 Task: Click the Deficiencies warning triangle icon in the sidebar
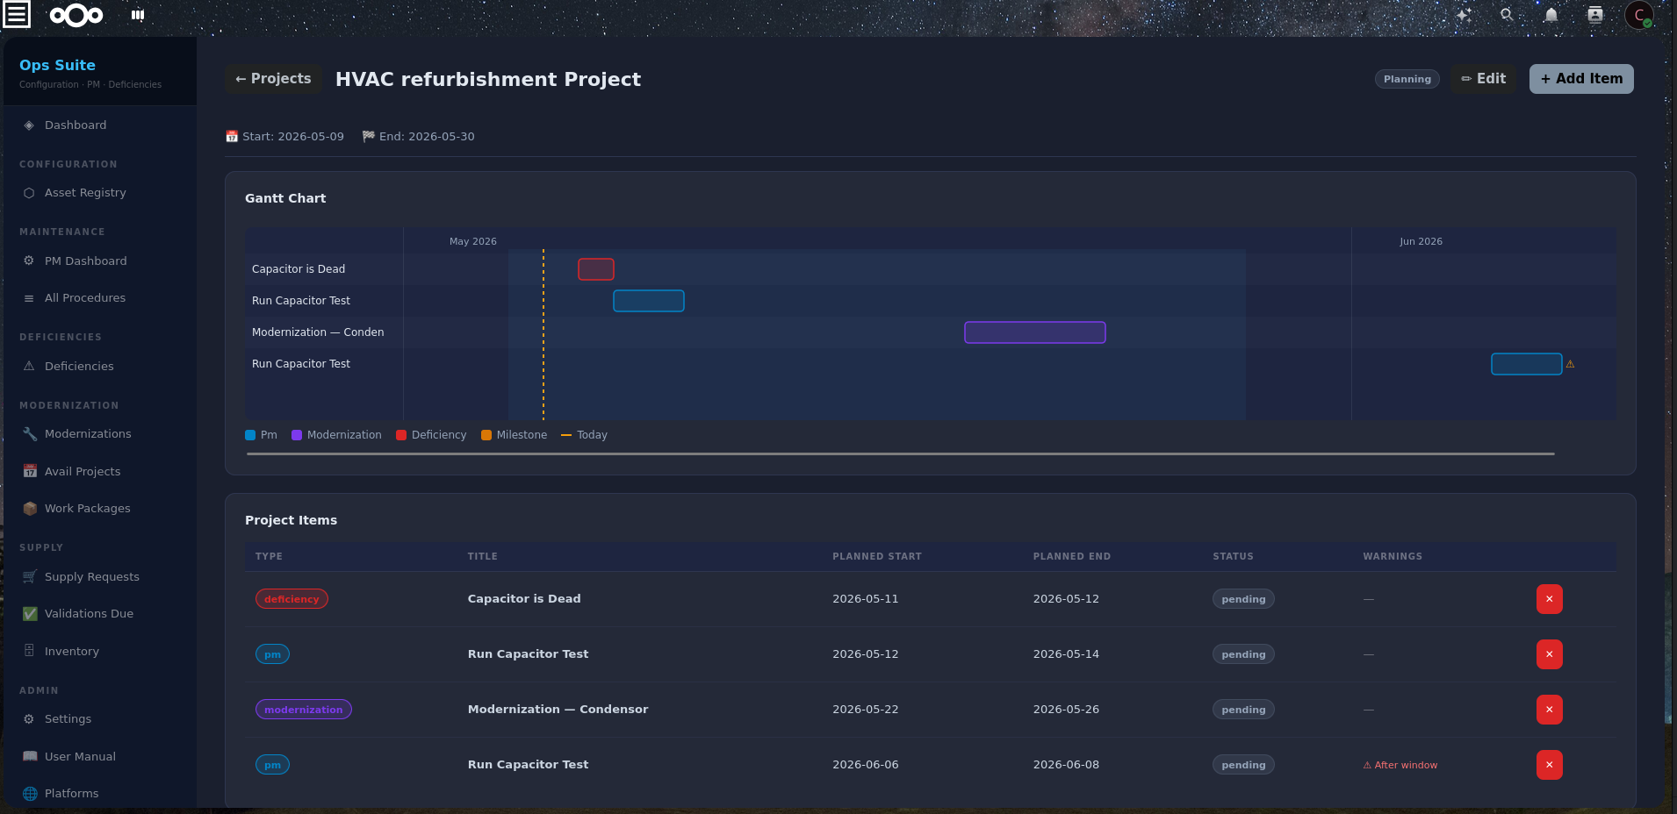coord(29,367)
